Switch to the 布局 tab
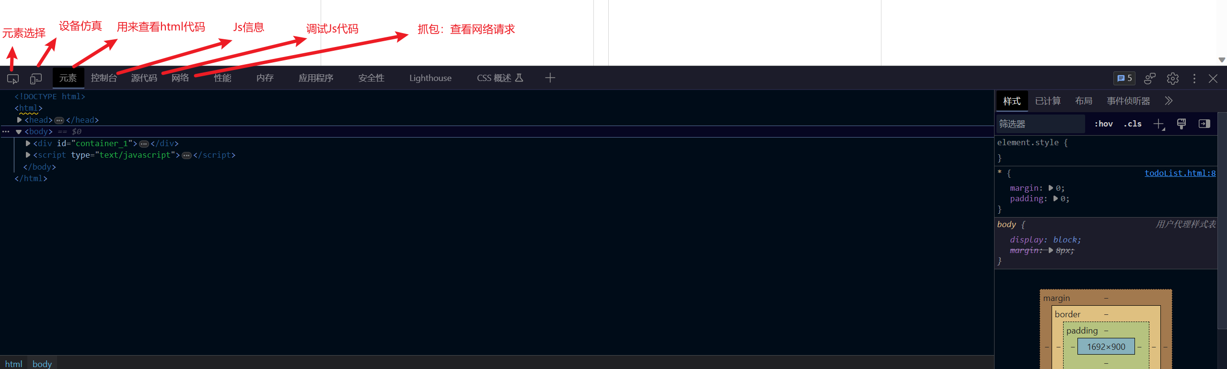Viewport: 1227px width, 369px height. click(x=1084, y=101)
